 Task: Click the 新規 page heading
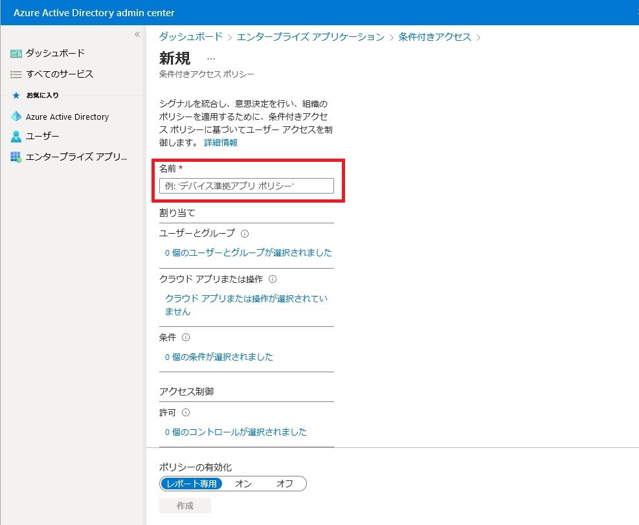(x=174, y=58)
